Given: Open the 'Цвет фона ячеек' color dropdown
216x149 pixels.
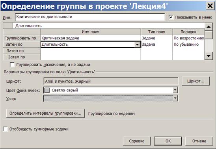Looking at the screenshot, I should click(175, 90).
